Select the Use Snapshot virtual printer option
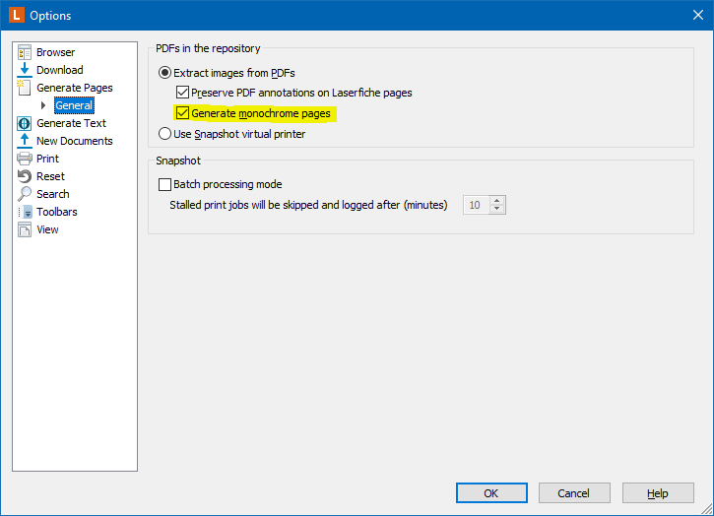The height and width of the screenshot is (516, 714). tap(164, 134)
